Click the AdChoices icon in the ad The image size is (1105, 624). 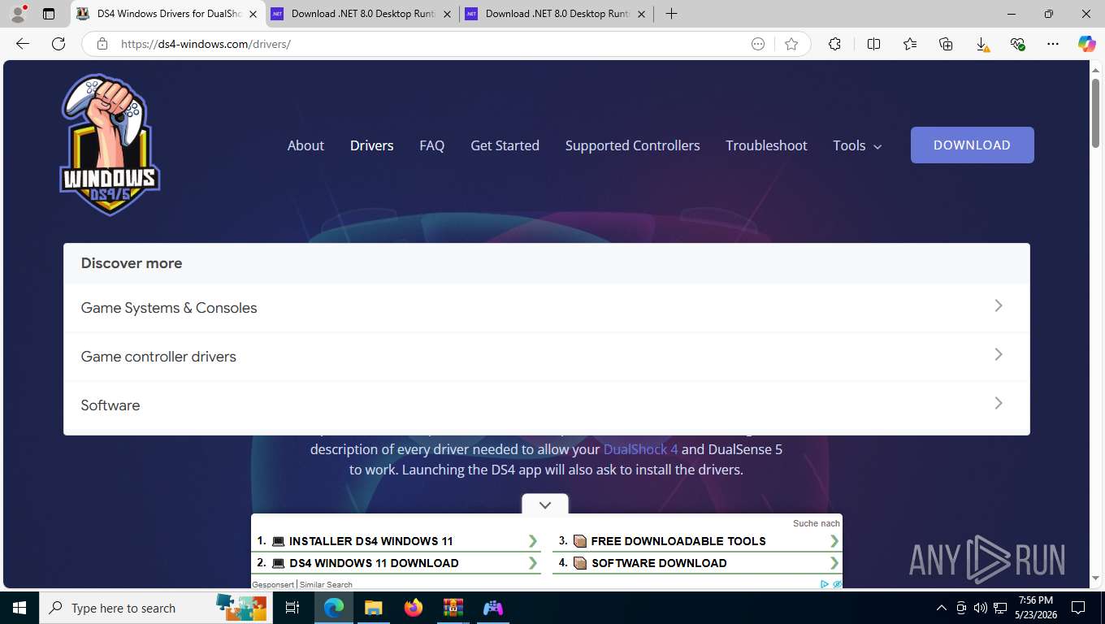tap(825, 584)
